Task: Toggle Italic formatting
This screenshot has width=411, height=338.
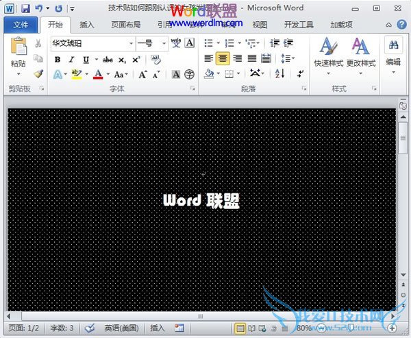Action: point(71,60)
